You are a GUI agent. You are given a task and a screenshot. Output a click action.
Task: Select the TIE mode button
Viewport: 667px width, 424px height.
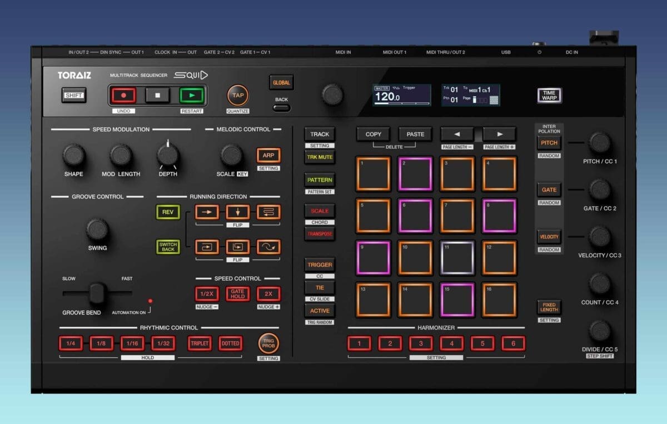click(320, 287)
